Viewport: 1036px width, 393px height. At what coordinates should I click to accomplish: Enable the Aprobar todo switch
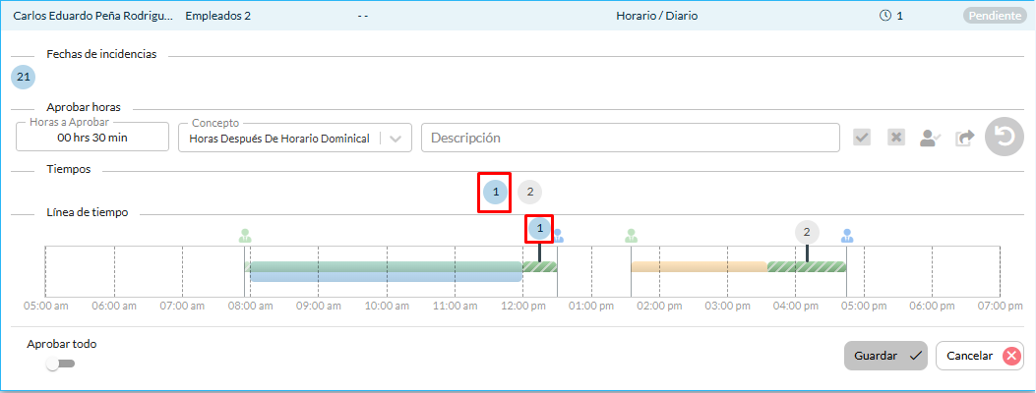coord(60,364)
